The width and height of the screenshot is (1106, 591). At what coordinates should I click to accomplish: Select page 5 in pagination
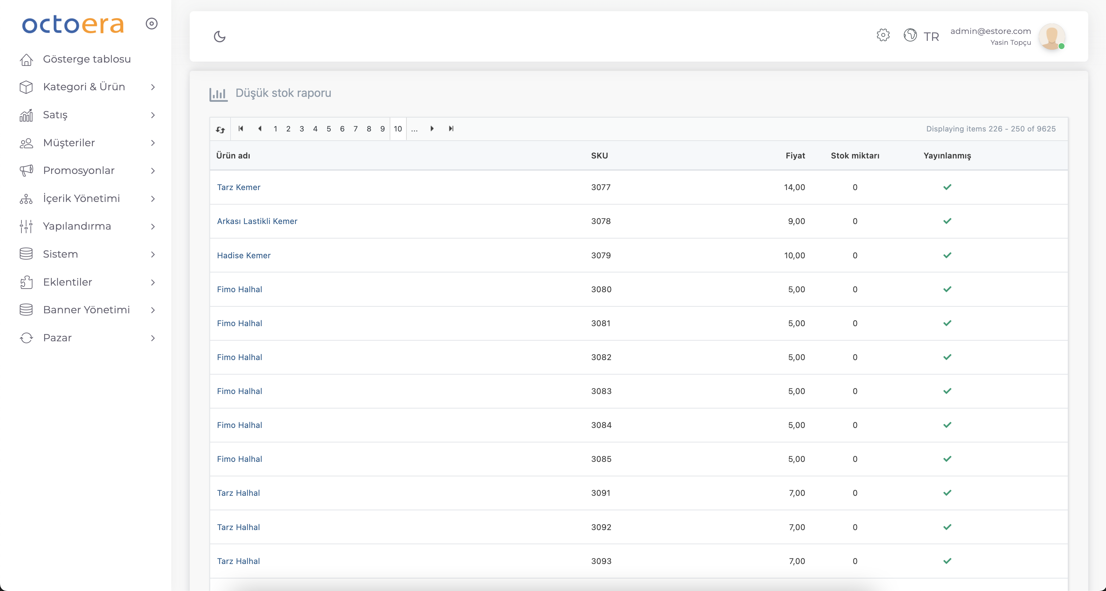click(328, 129)
